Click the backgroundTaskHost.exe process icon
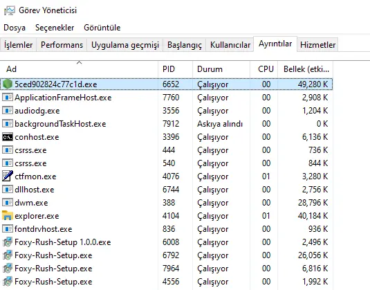Viewport: 370px width, 290px height. point(8,123)
